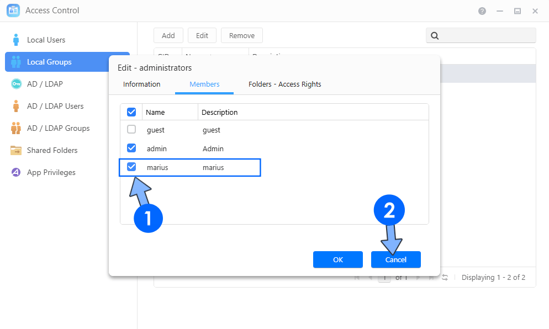Sort by the Name column header
This screenshot has width=549, height=329.
[x=169, y=112]
